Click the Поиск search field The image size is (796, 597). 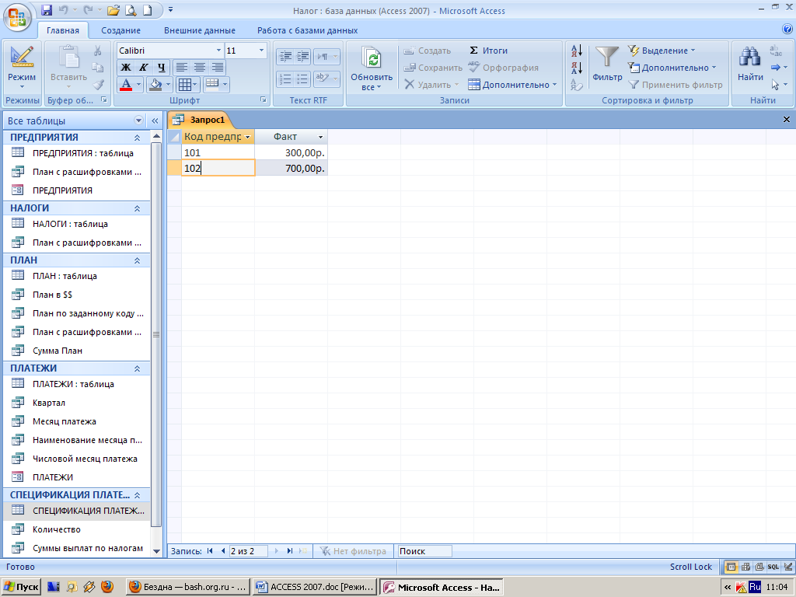coord(424,551)
